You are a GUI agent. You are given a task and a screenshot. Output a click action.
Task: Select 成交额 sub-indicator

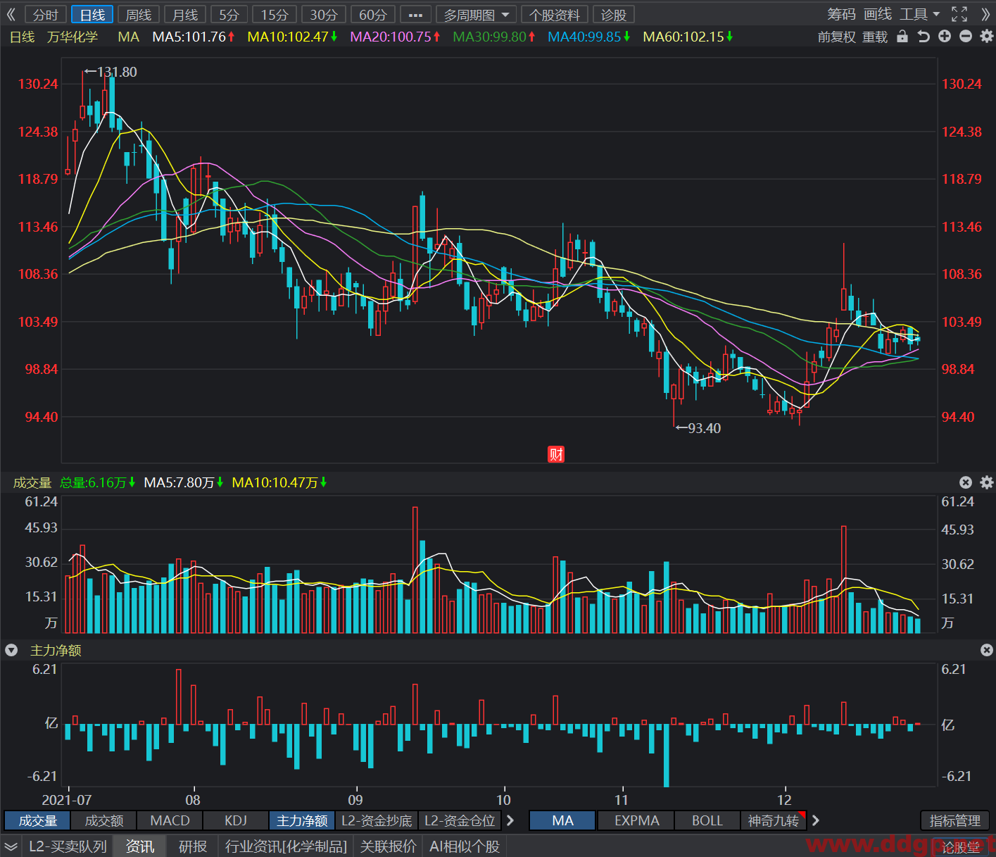point(104,820)
